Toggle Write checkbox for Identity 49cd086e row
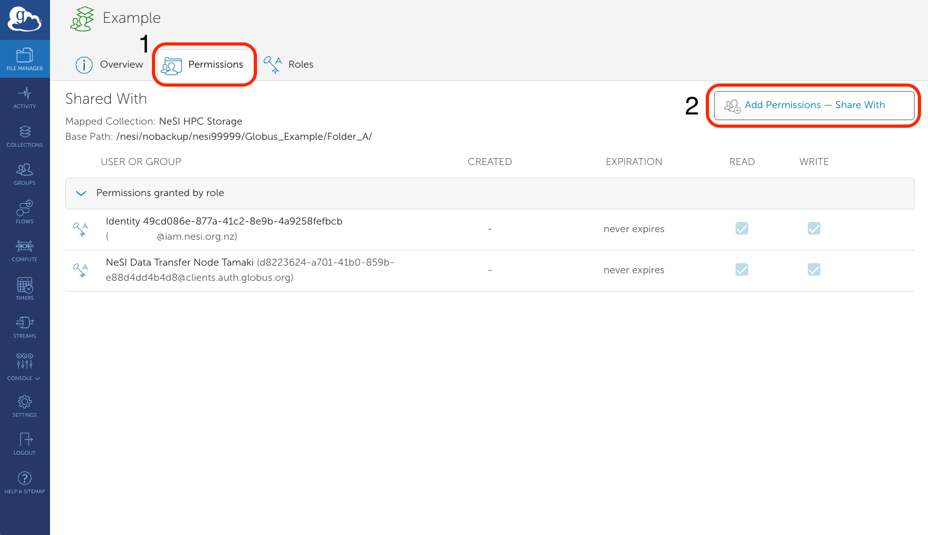Image resolution: width=928 pixels, height=535 pixels. 814,228
